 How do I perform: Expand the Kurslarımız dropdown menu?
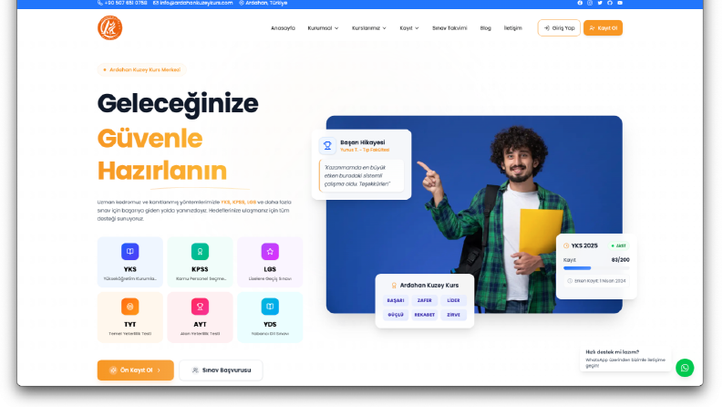(369, 28)
